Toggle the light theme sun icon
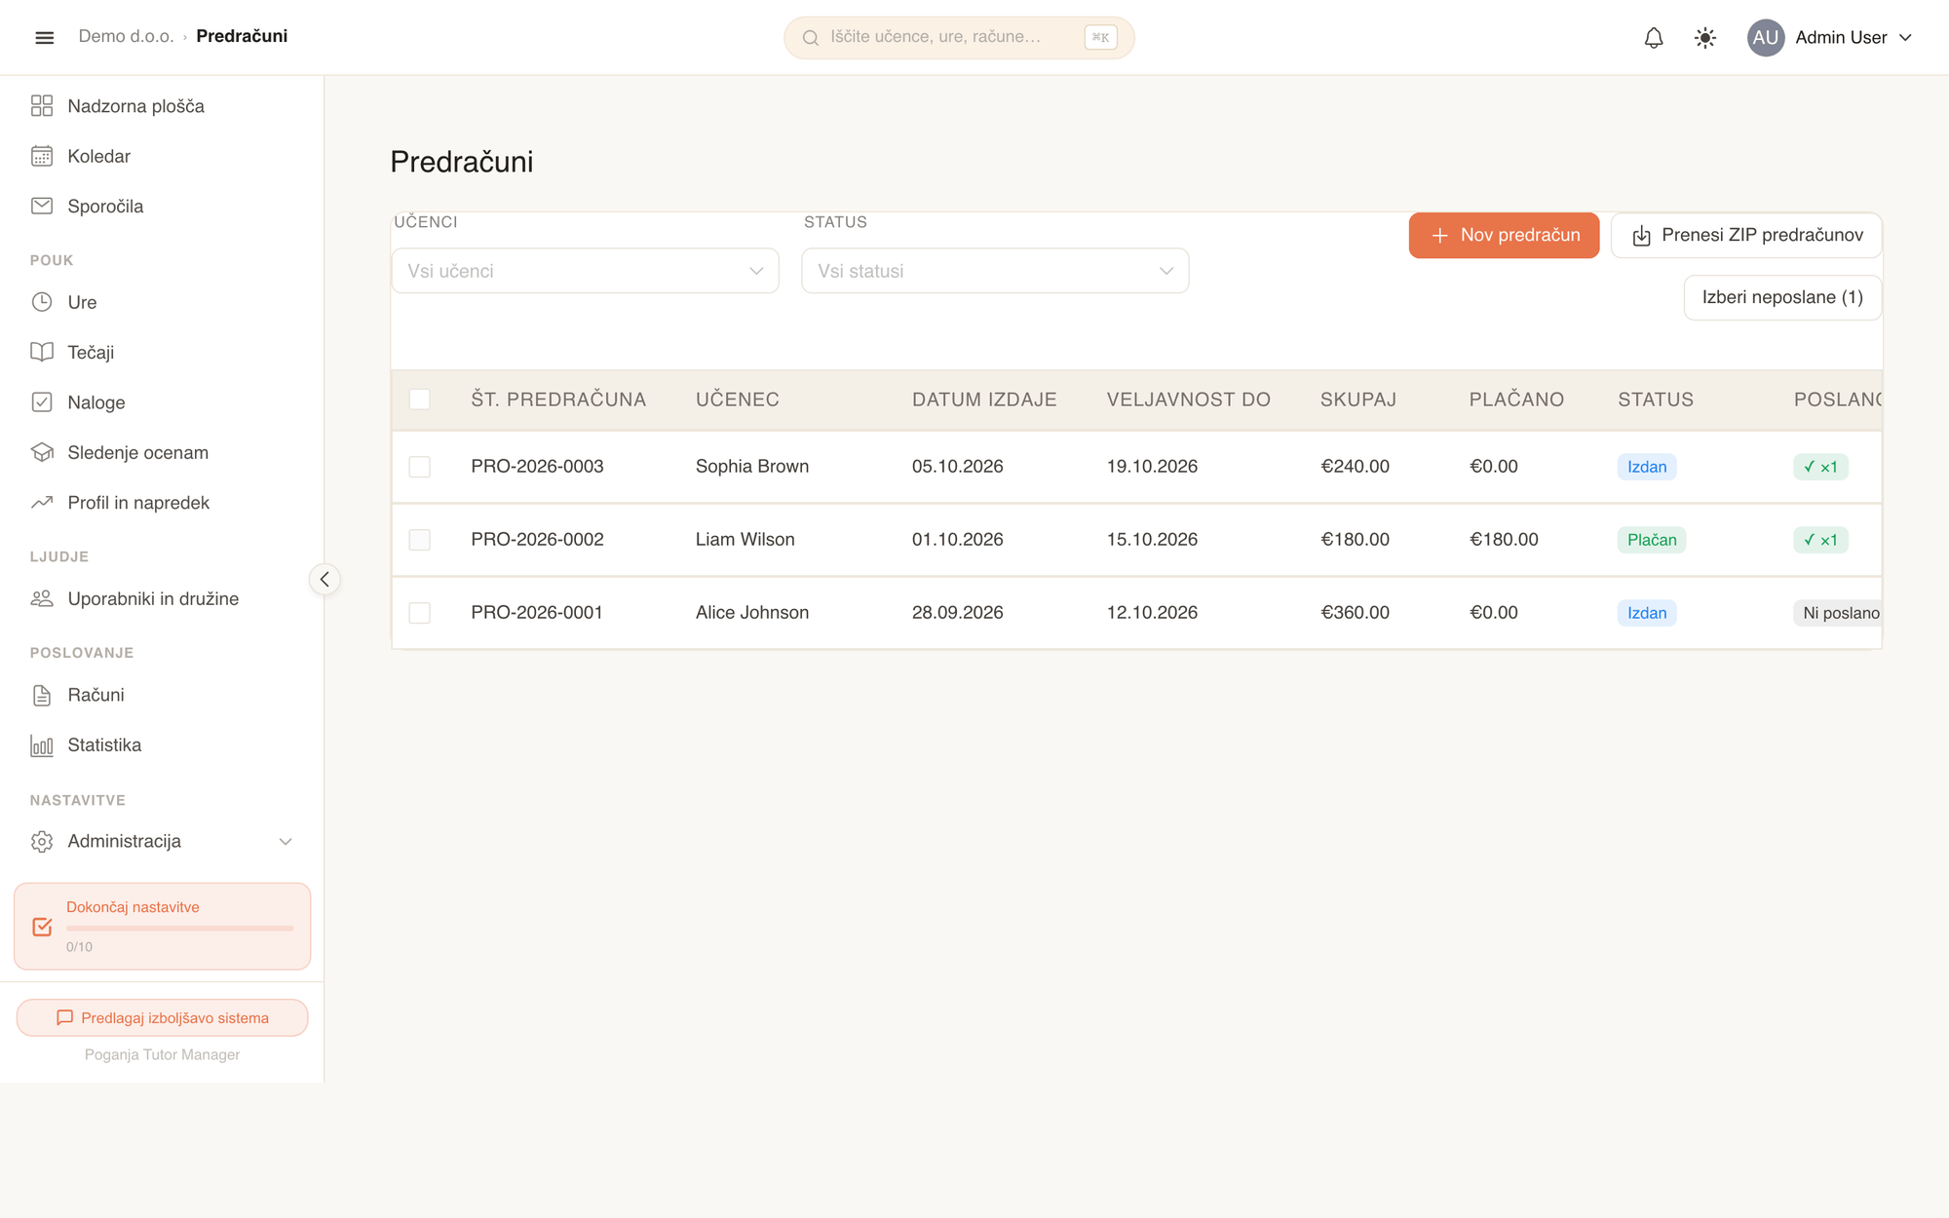The image size is (1949, 1218). coord(1704,38)
